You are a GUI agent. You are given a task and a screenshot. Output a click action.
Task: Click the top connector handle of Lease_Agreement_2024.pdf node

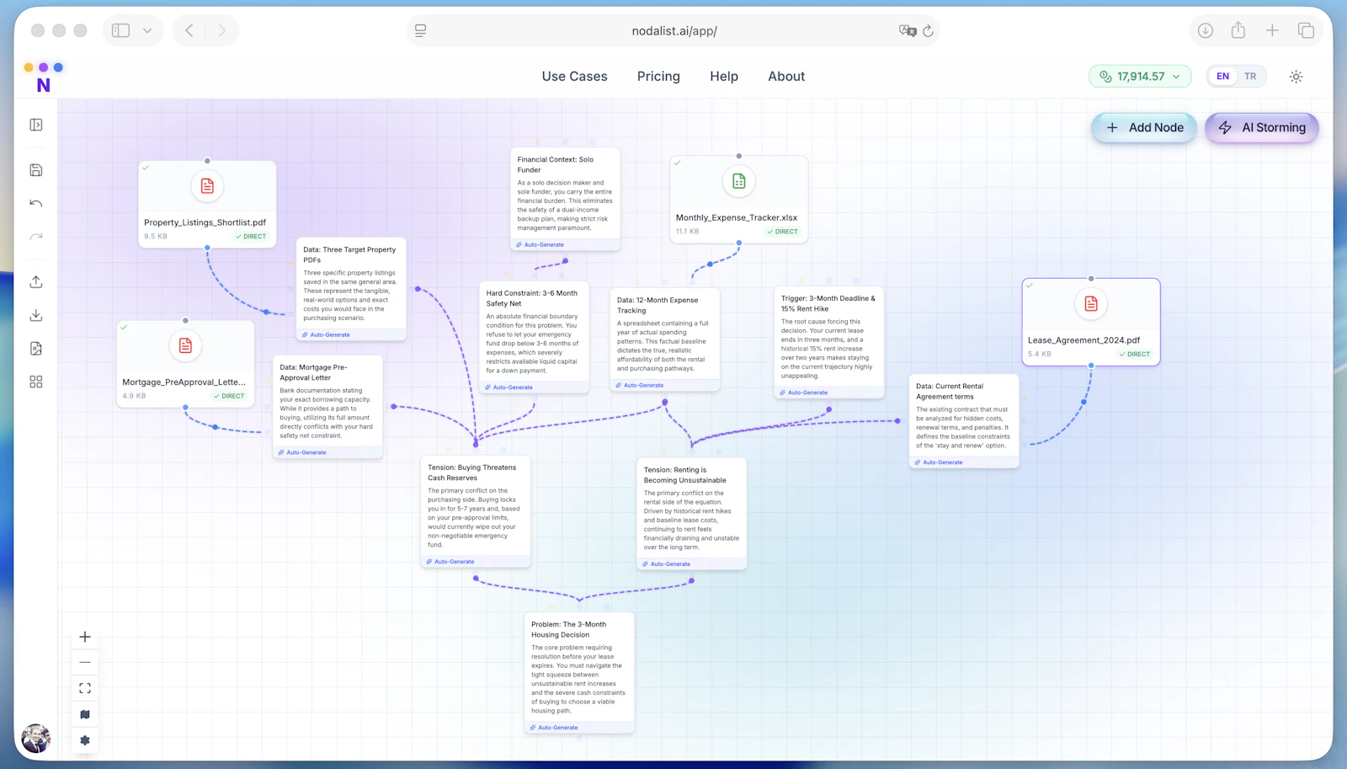coord(1091,279)
